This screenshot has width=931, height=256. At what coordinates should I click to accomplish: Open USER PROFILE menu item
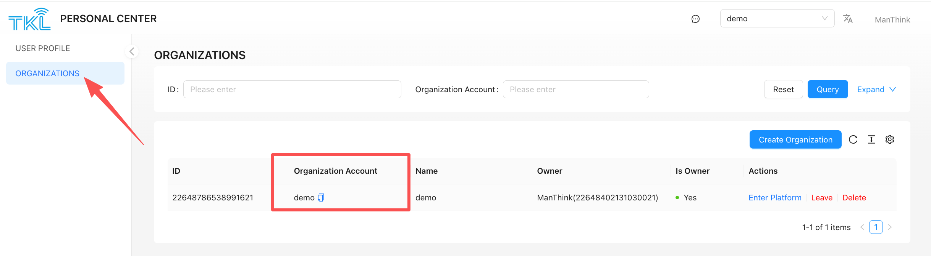point(43,48)
